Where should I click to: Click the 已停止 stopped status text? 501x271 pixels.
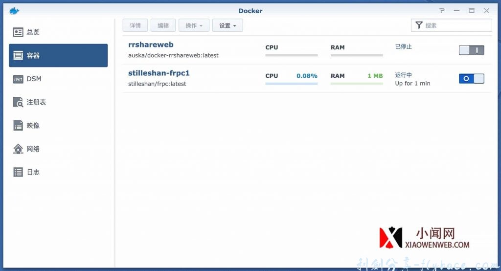[403, 46]
